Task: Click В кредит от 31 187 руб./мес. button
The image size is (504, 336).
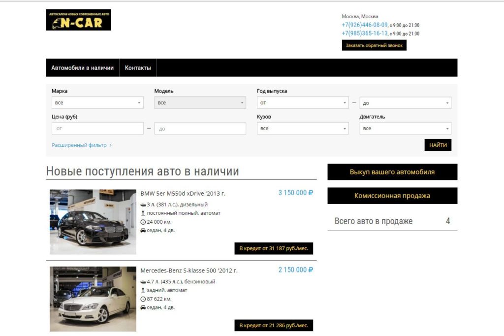Action: (x=274, y=248)
